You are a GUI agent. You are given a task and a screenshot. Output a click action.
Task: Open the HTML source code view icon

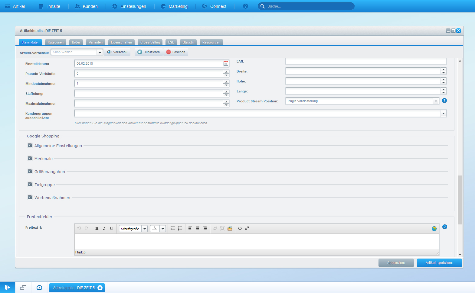click(240, 229)
